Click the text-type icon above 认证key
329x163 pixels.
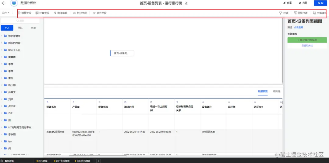255,102
